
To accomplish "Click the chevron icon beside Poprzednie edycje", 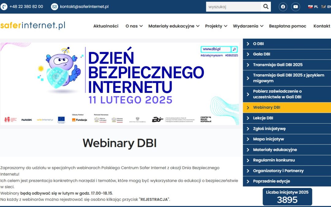I will coord(248,181).
